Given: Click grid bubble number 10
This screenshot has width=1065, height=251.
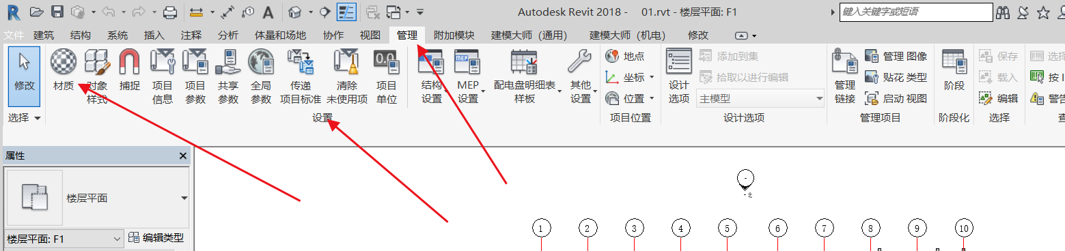Looking at the screenshot, I should (x=964, y=228).
